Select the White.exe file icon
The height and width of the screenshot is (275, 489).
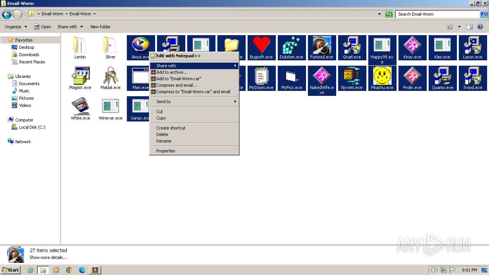[x=80, y=109]
